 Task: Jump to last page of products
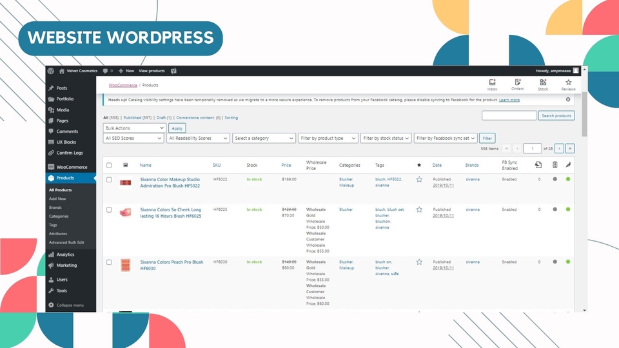[570, 149]
